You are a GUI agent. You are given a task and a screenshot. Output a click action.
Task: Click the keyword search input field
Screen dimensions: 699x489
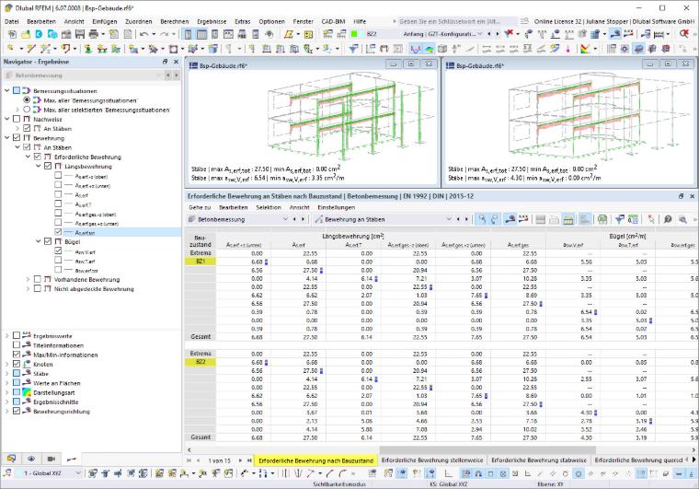[x=457, y=21]
